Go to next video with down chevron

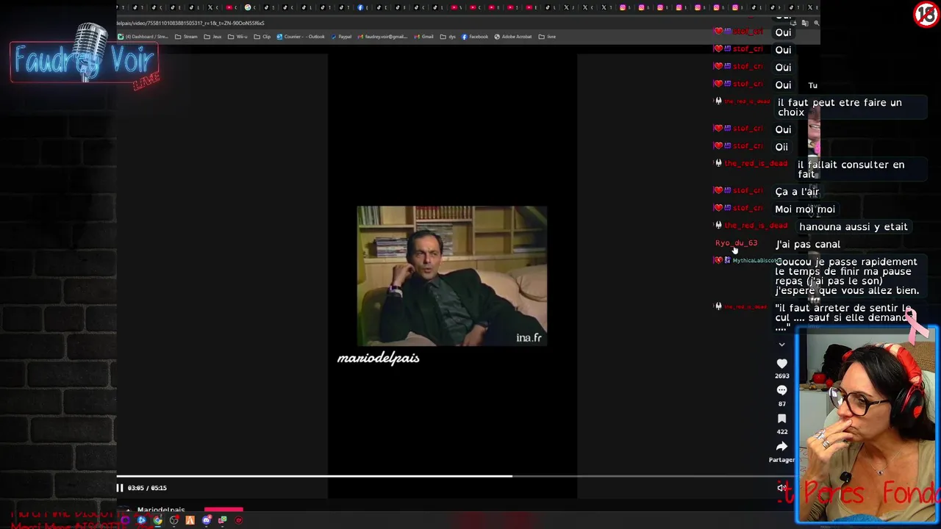pos(781,344)
